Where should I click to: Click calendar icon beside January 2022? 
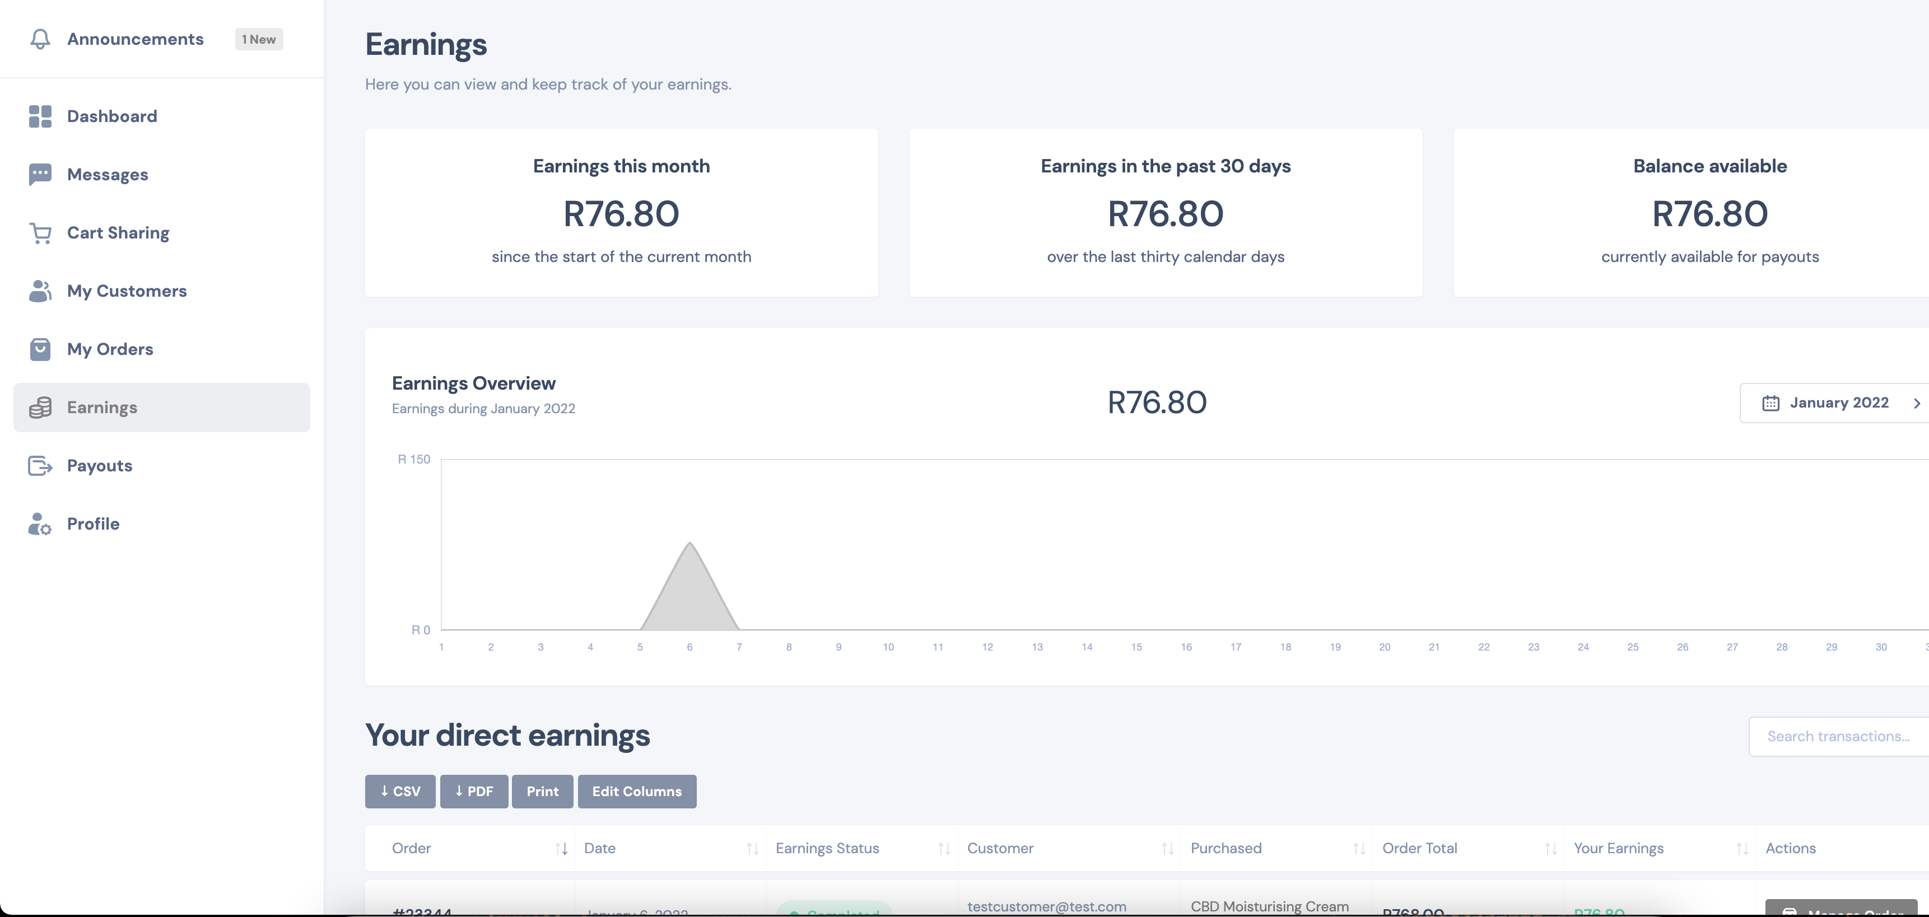pos(1770,403)
